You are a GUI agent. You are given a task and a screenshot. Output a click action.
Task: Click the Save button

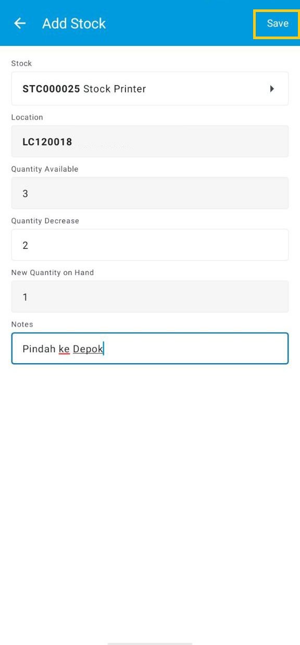click(x=277, y=23)
